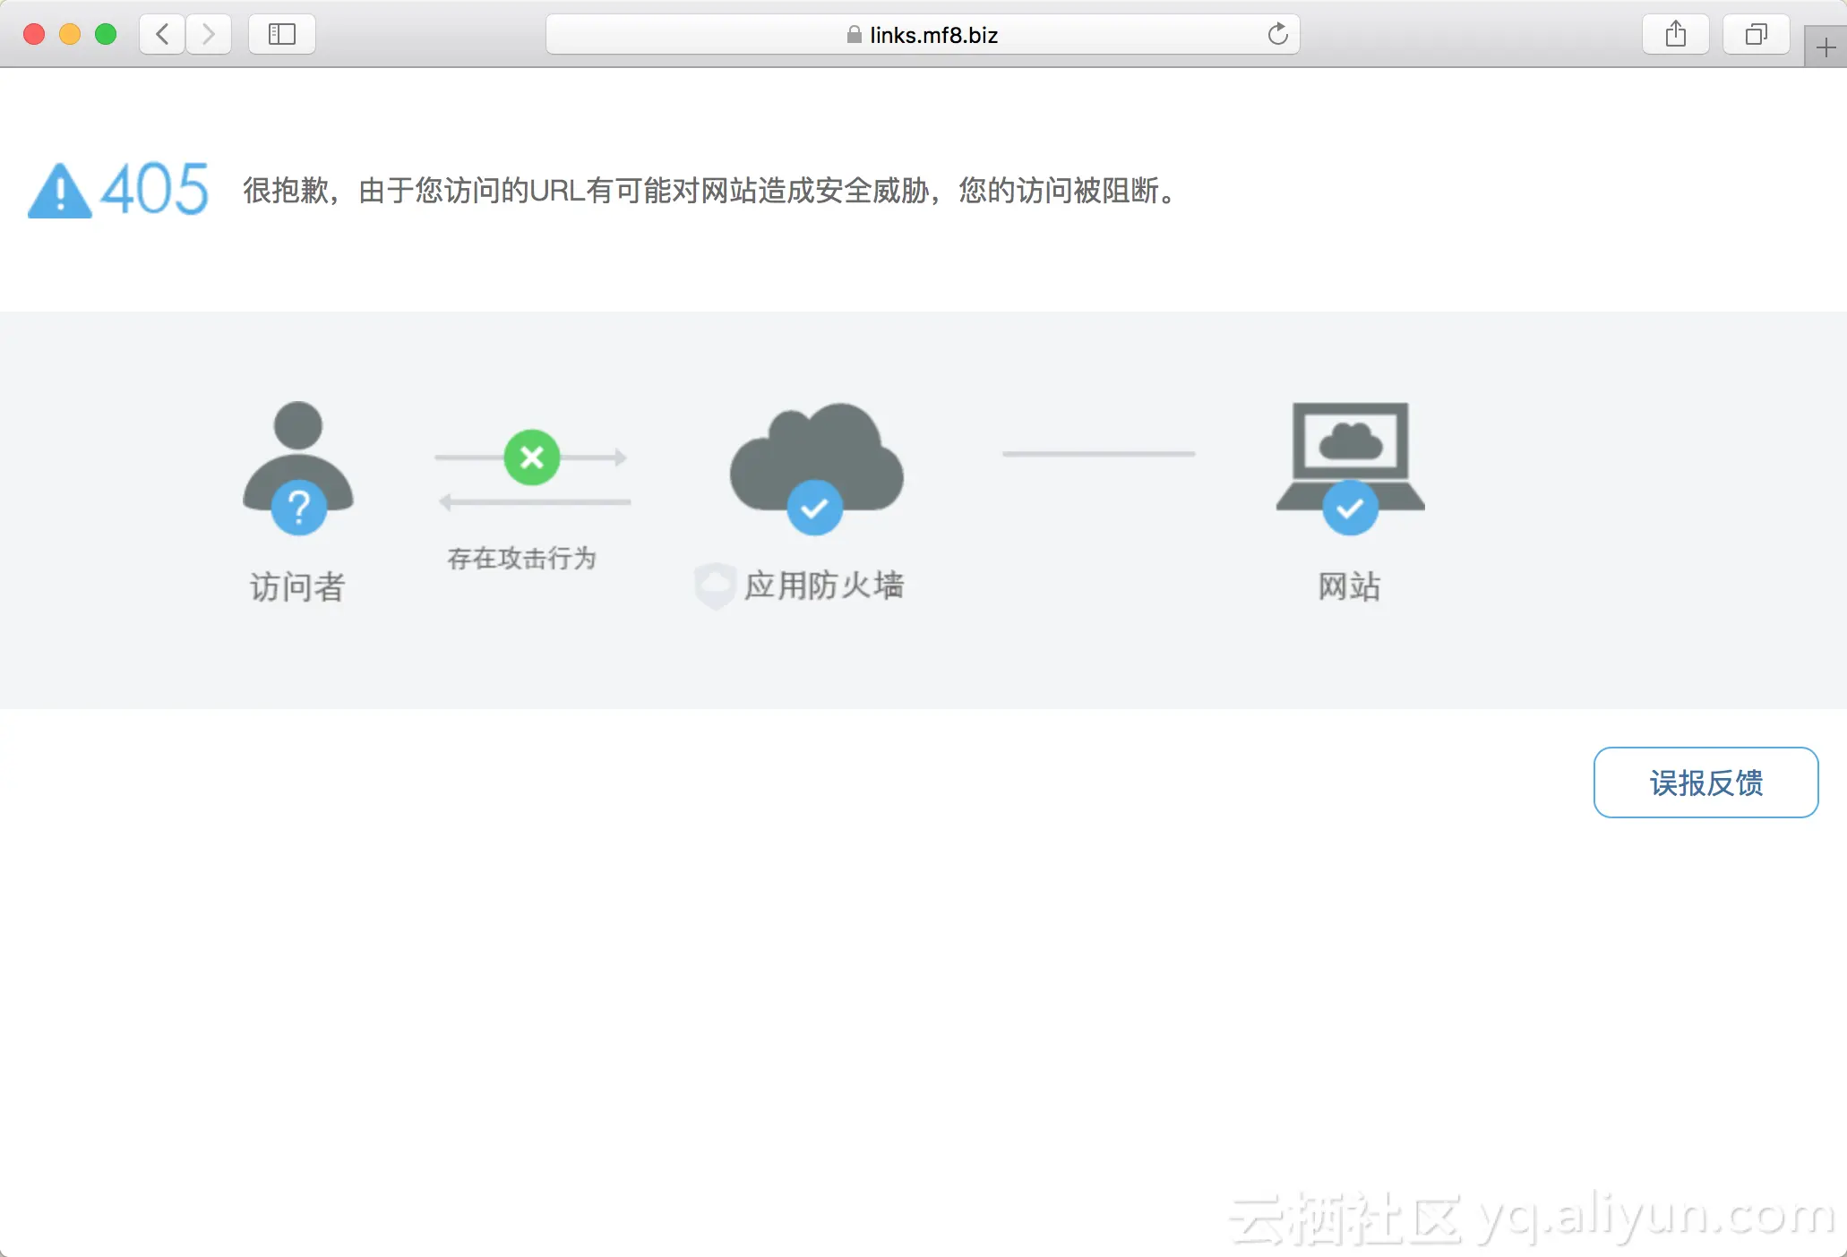Click the 405 error code text
1847x1257 pixels.
(154, 189)
